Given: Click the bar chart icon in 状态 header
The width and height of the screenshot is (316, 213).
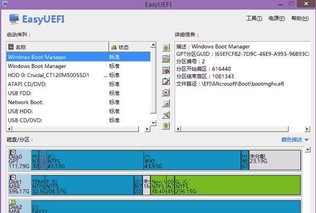Looking at the screenshot, I should (114, 47).
